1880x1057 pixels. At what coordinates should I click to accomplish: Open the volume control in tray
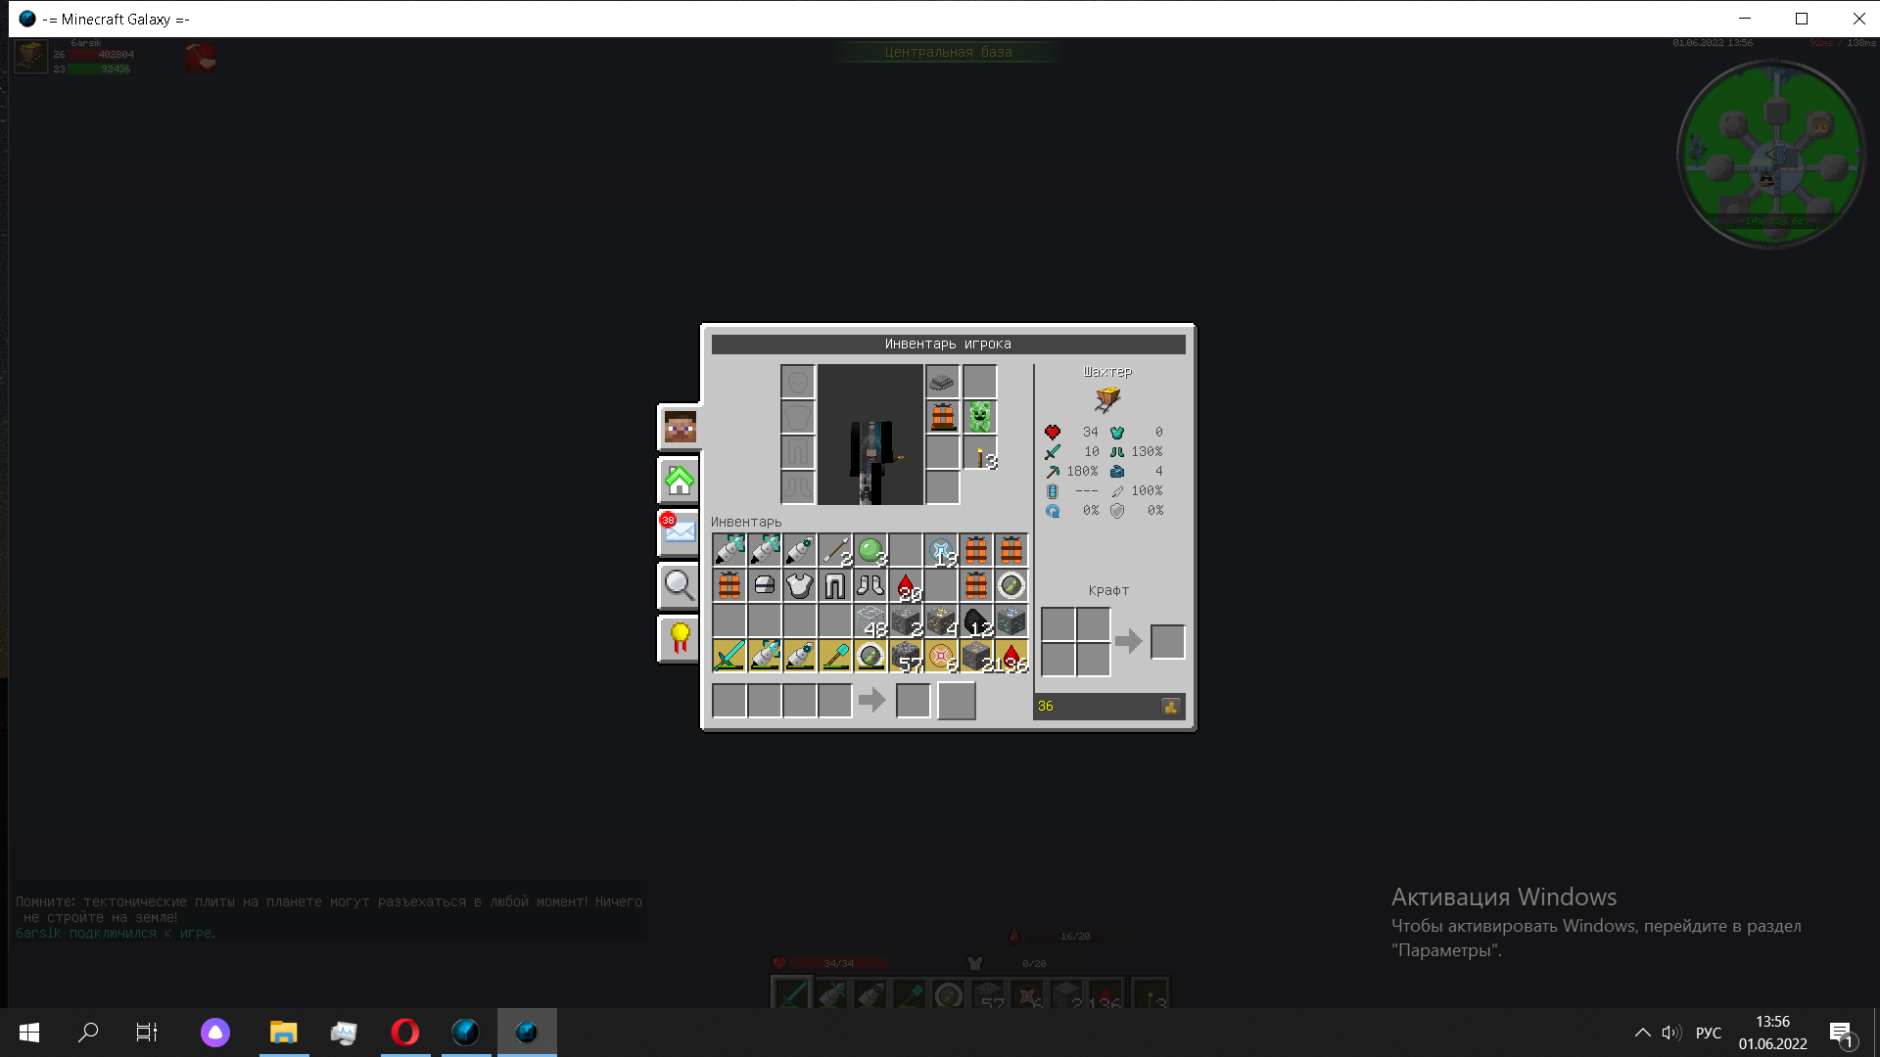tap(1670, 1033)
